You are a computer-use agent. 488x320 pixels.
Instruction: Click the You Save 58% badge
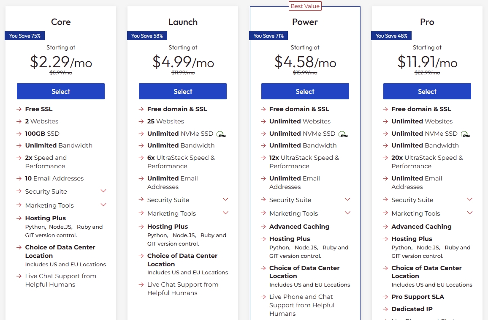pos(147,36)
